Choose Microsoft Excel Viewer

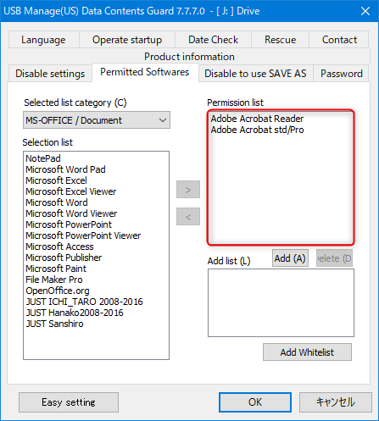click(71, 191)
